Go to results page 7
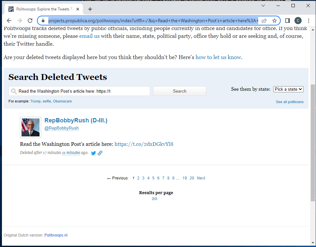 [163, 178]
